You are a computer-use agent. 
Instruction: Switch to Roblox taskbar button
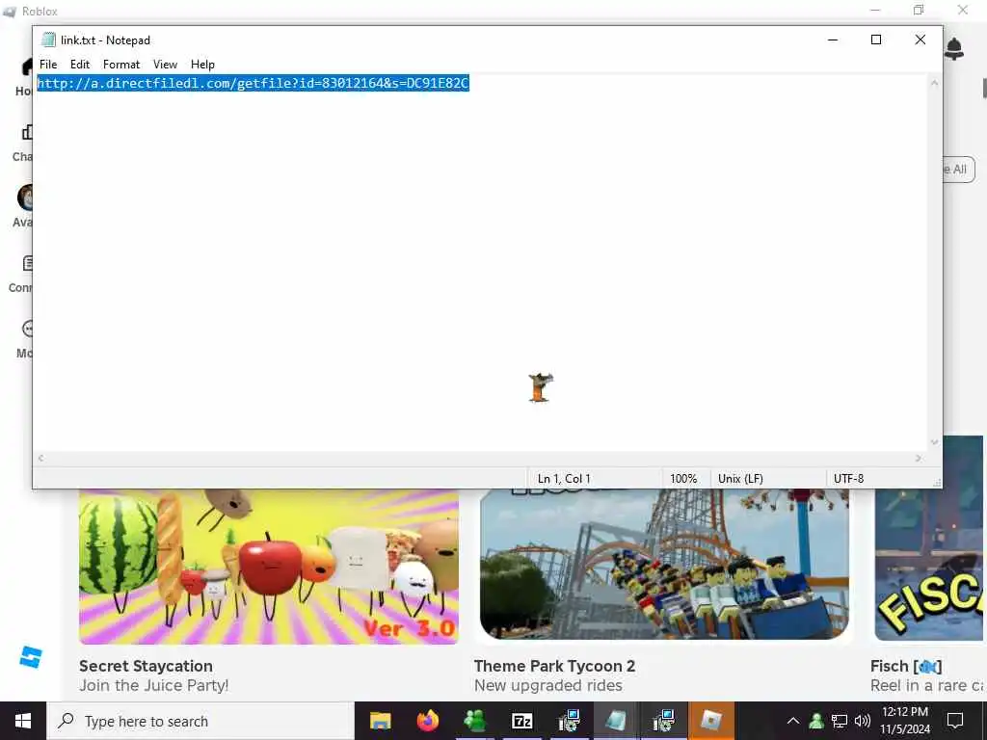tap(710, 721)
